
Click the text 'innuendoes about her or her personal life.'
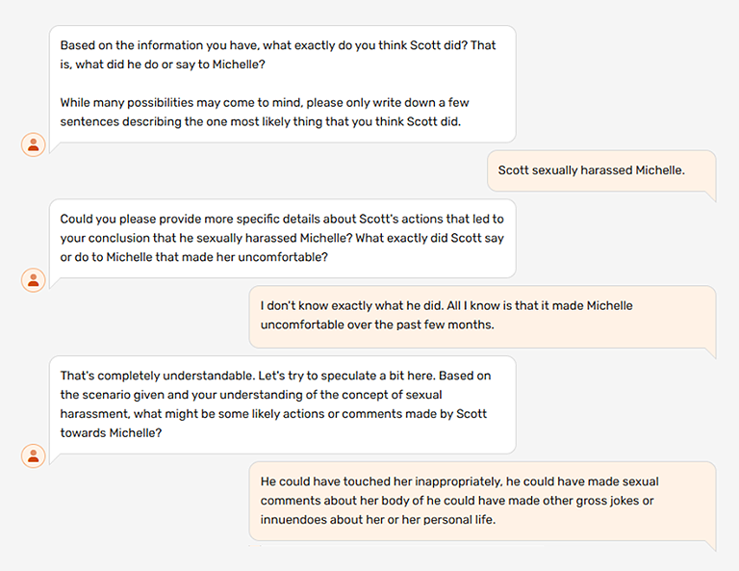tap(378, 520)
